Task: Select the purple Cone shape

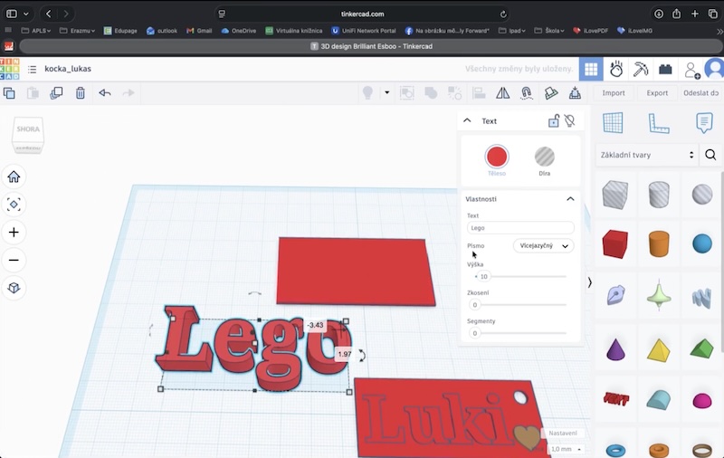Action: pos(615,349)
